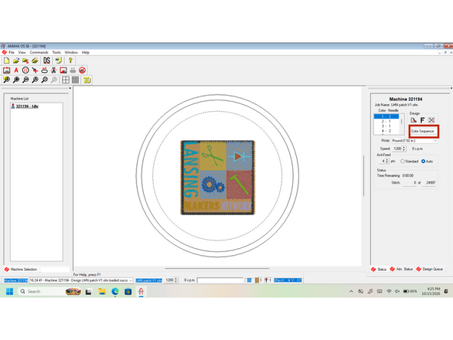Toggle the yellow 3D view icon
The height and width of the screenshot is (340, 453).
[87, 80]
